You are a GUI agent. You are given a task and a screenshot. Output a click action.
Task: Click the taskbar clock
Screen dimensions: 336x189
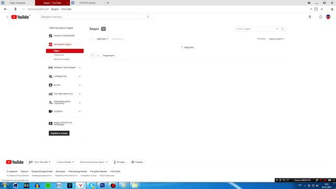[327, 186]
